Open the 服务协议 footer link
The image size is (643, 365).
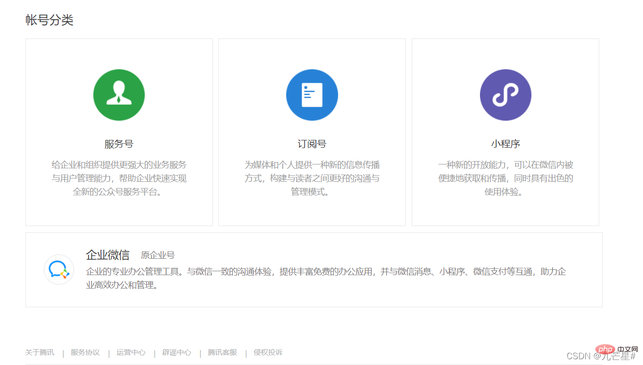[85, 352]
